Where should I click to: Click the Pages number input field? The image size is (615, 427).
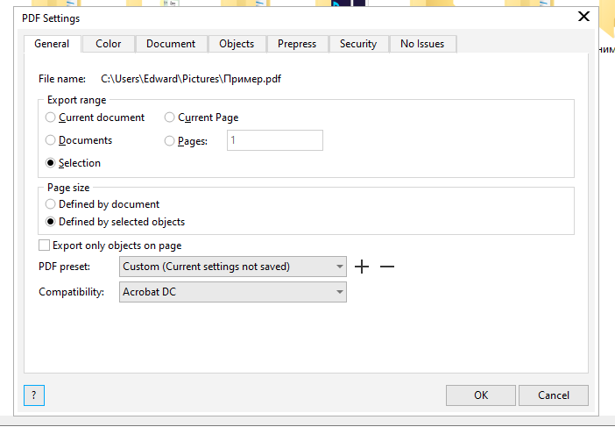click(x=275, y=140)
